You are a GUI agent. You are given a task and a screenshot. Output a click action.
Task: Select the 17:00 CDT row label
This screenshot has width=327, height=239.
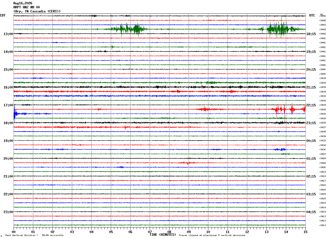tap(8, 105)
